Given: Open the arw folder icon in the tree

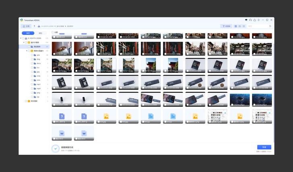Looking at the screenshot, I should point(35,55).
